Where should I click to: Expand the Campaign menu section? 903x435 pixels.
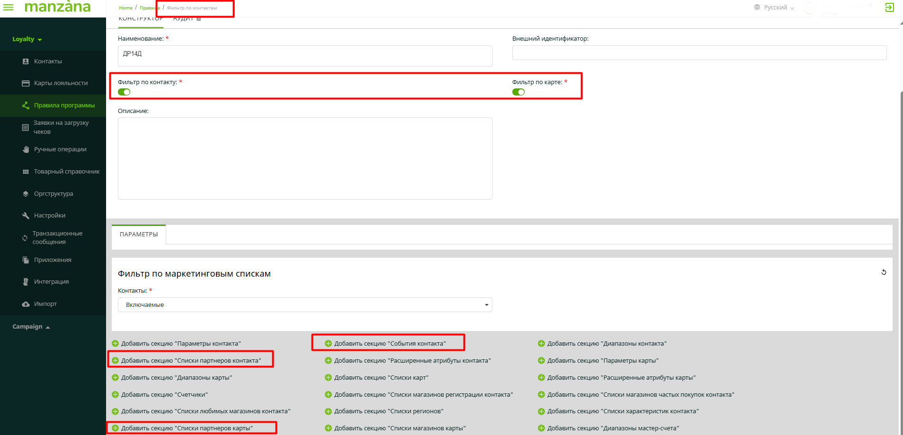(x=31, y=327)
